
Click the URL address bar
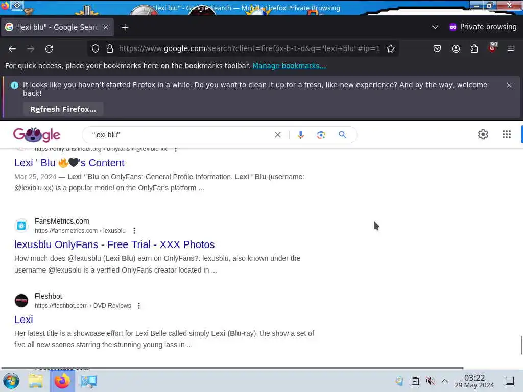coord(249,48)
